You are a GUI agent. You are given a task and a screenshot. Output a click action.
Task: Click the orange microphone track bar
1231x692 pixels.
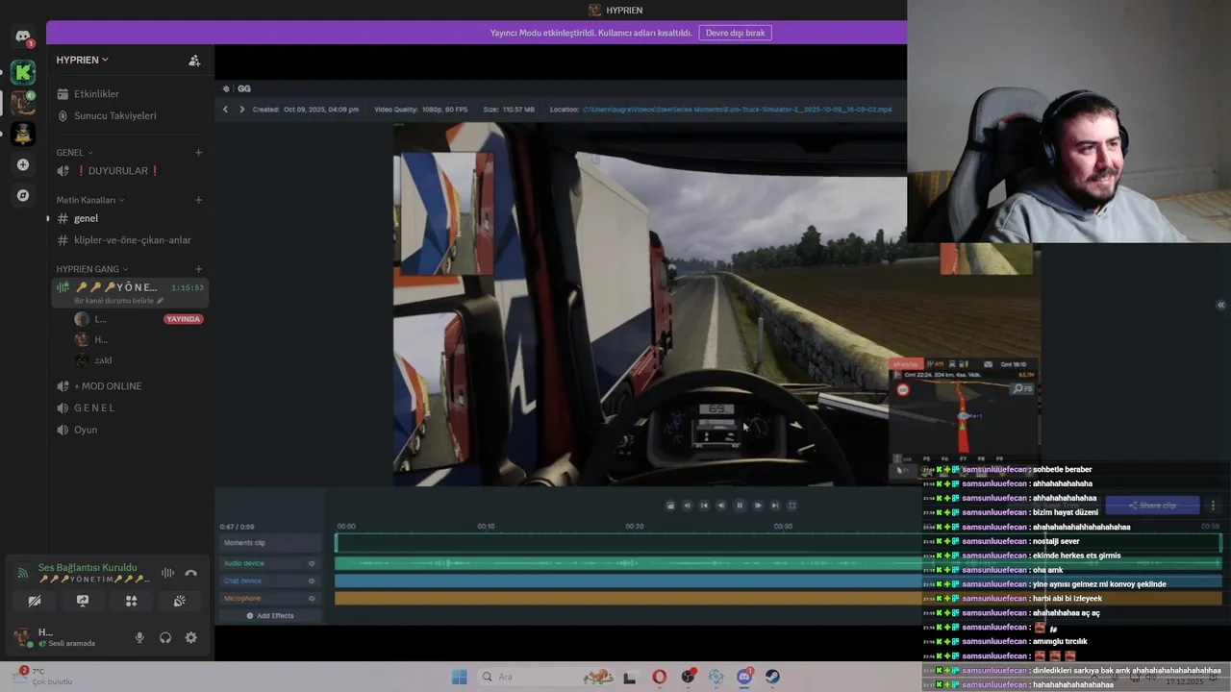point(778,599)
